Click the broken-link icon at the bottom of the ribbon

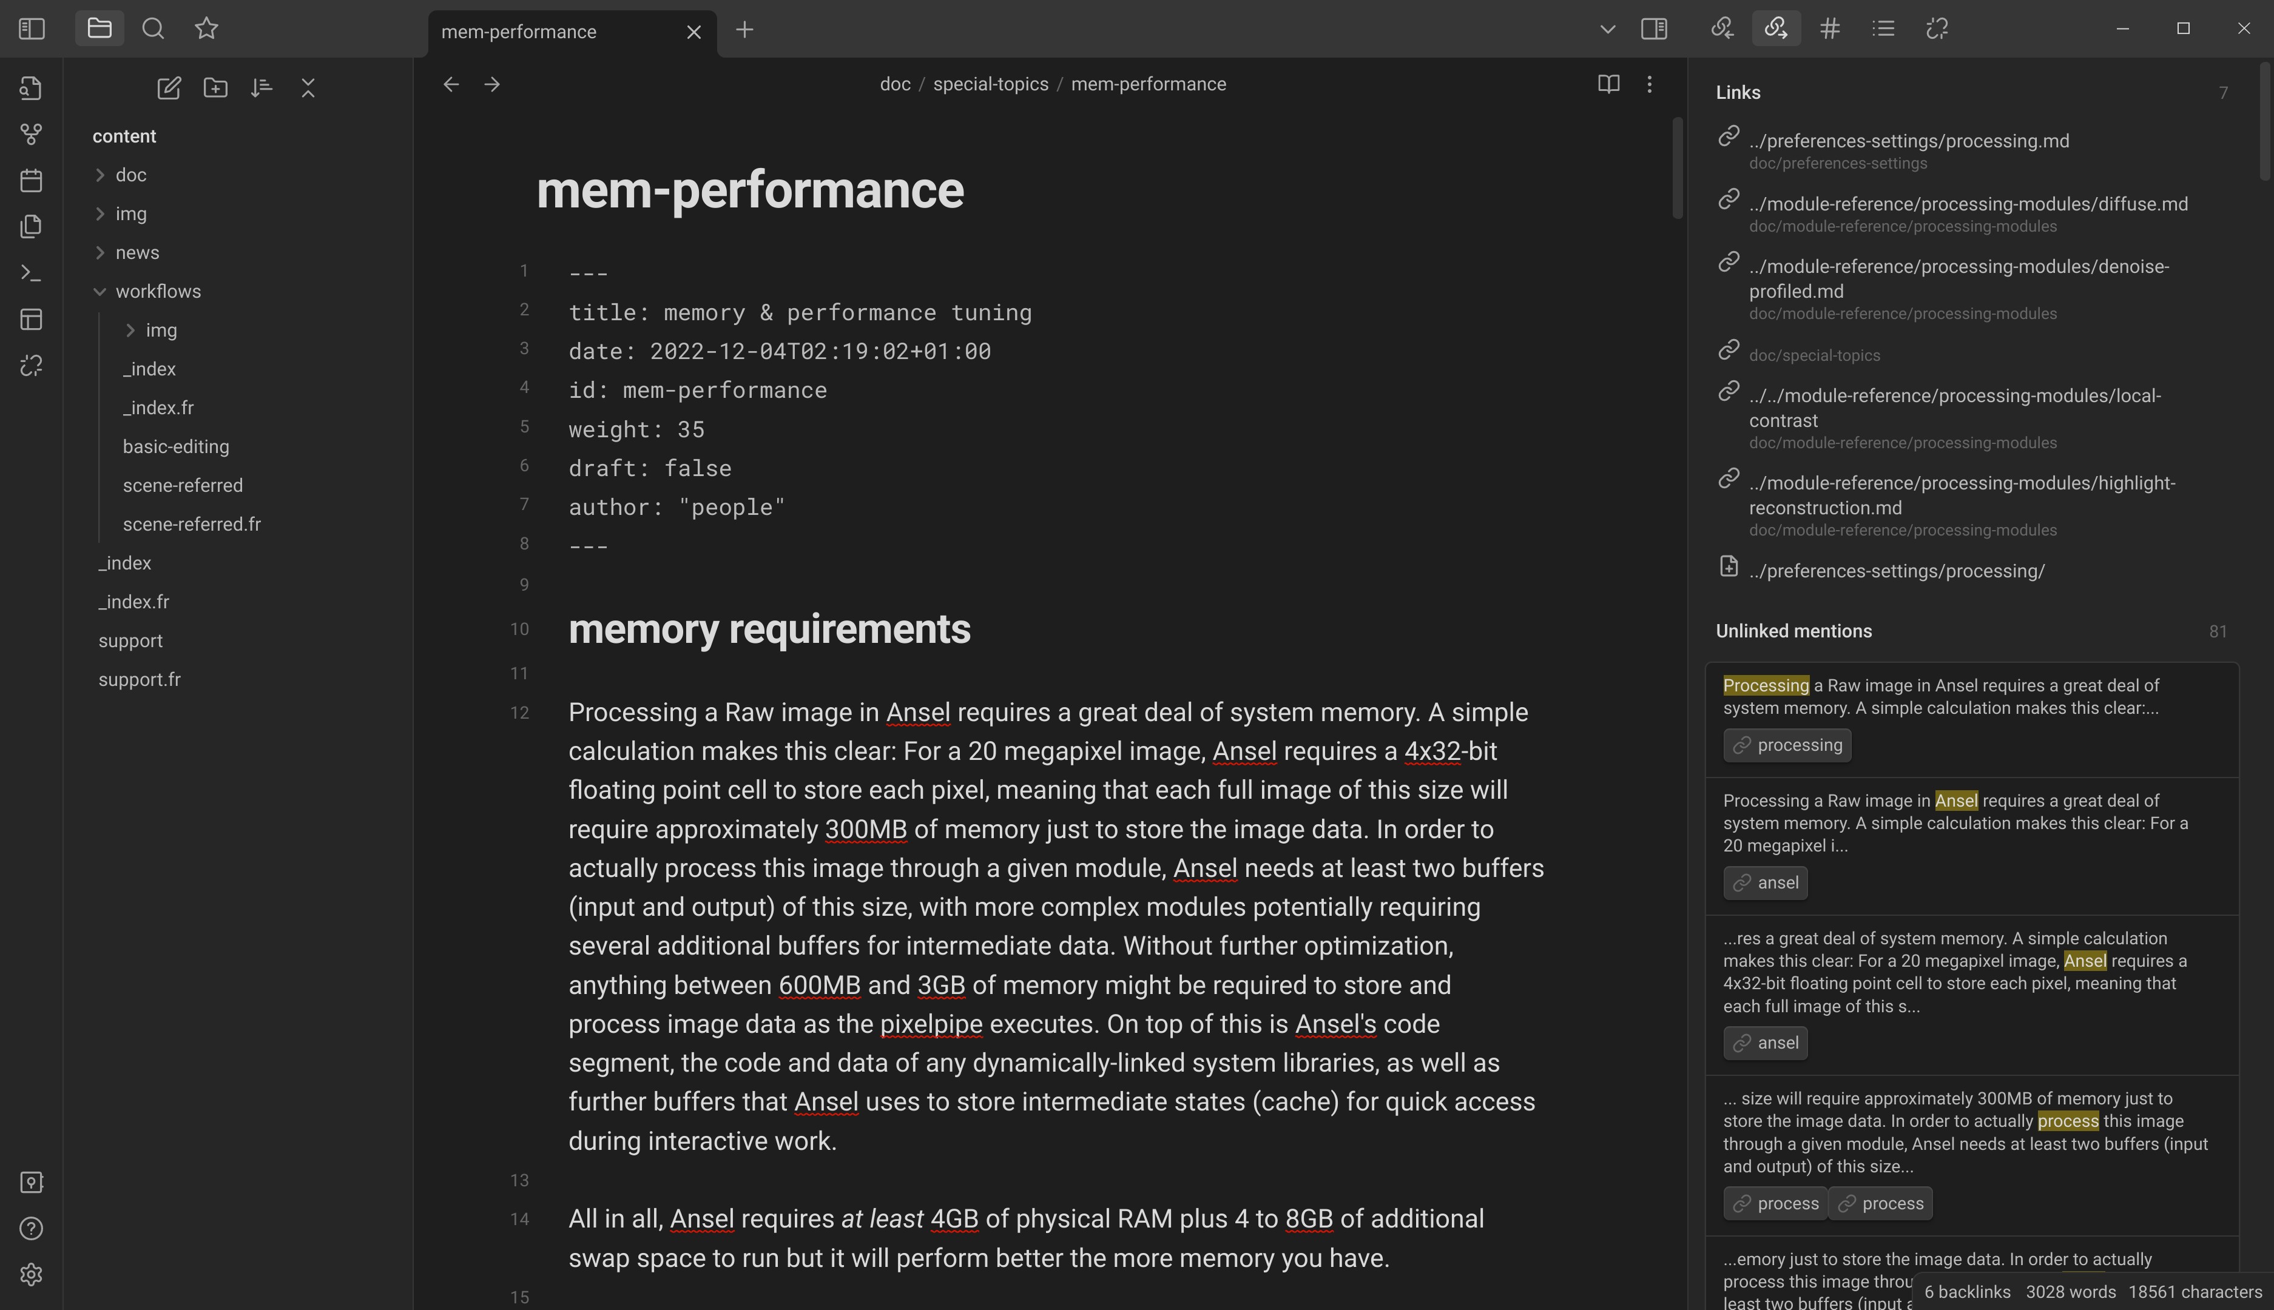32,365
